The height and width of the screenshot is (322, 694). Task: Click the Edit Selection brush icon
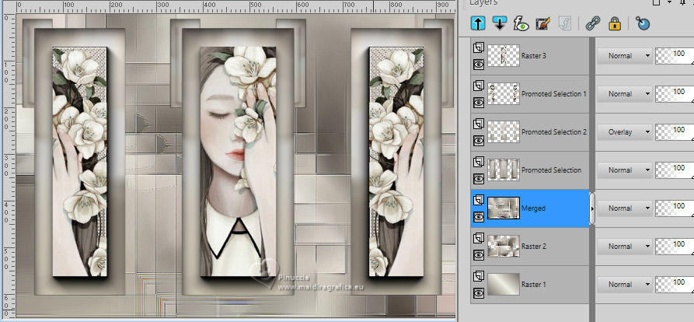coord(542,23)
